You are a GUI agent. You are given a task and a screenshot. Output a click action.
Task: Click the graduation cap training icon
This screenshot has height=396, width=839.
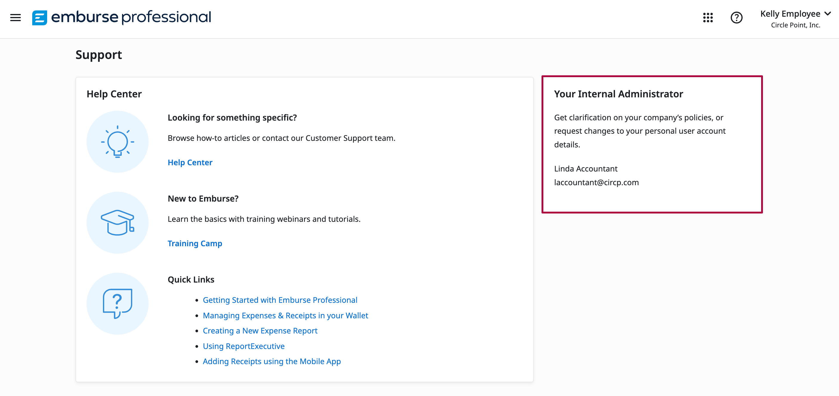click(117, 223)
